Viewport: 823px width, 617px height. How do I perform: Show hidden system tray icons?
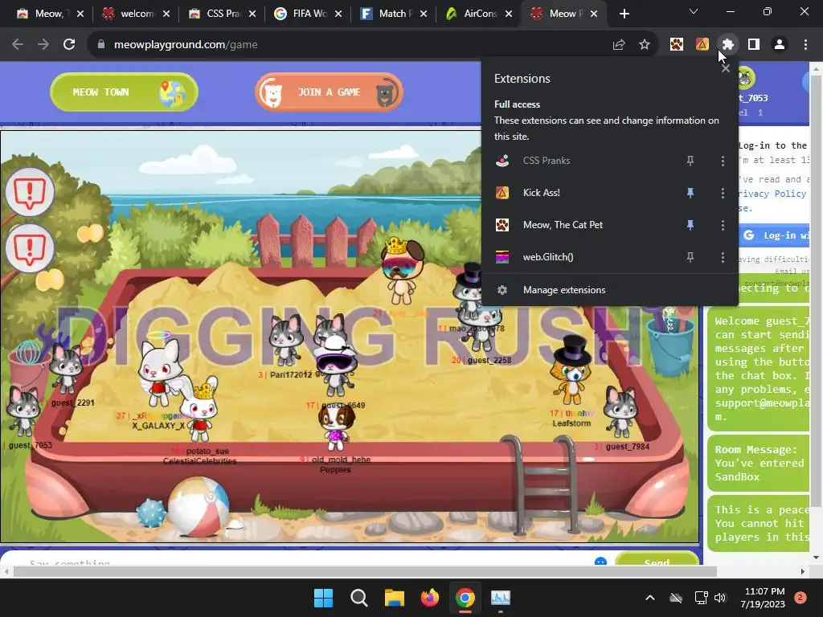click(649, 598)
